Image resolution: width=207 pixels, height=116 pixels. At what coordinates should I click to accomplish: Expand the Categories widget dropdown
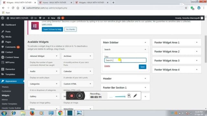[57, 84]
